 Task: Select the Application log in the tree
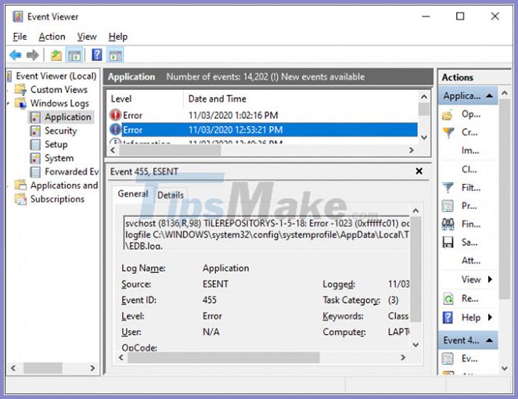click(x=68, y=117)
